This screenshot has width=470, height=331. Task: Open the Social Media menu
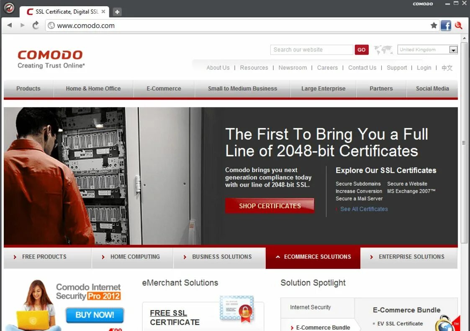(432, 88)
